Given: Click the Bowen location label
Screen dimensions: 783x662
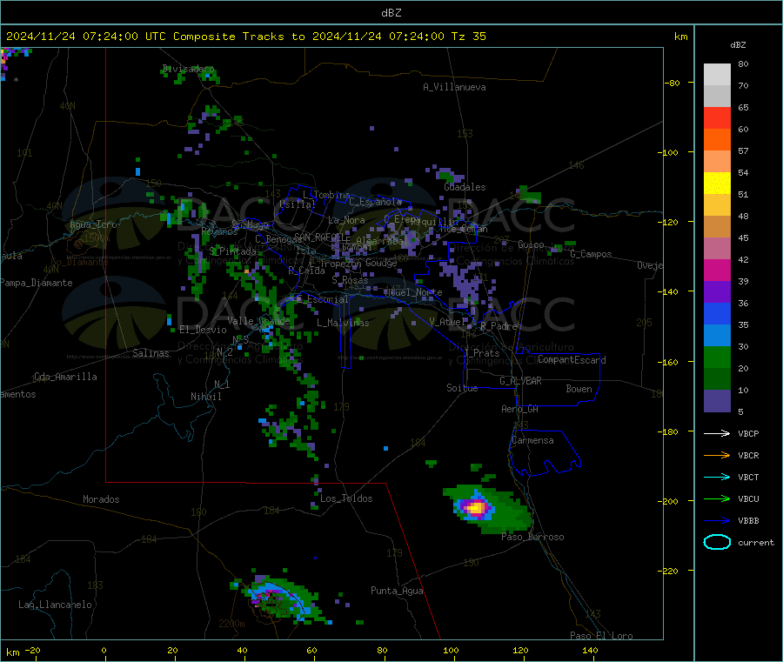Looking at the screenshot, I should 579,389.
